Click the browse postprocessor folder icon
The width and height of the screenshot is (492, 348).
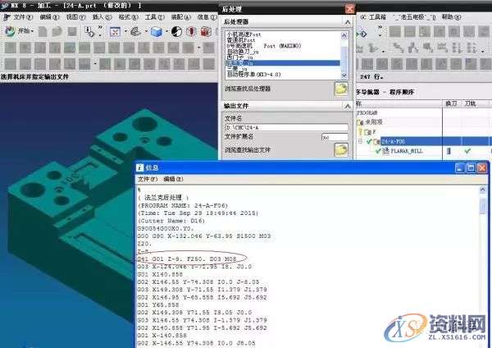point(341,89)
